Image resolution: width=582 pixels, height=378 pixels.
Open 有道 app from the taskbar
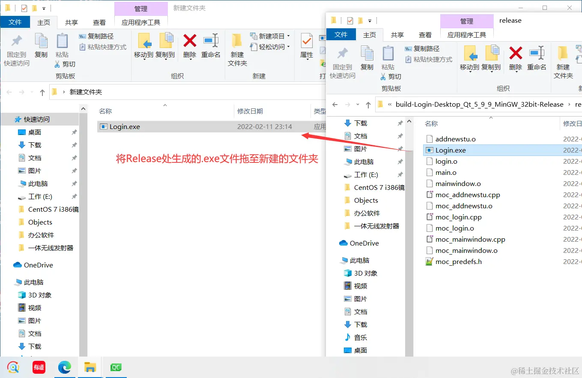point(39,367)
